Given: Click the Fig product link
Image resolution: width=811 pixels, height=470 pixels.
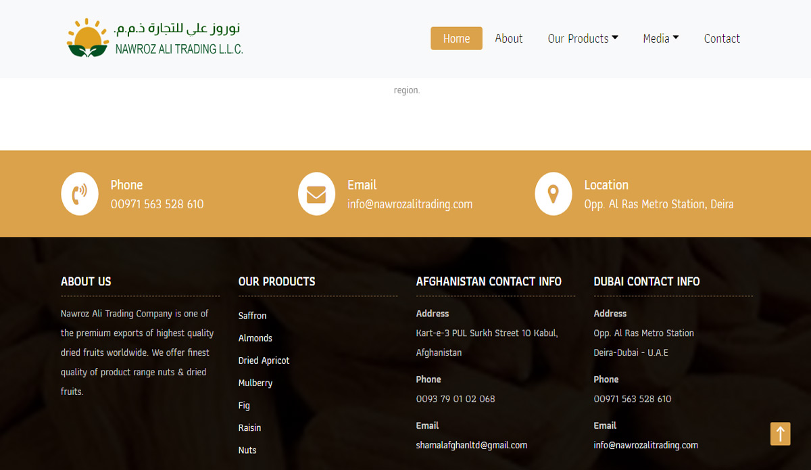Looking at the screenshot, I should 244,405.
